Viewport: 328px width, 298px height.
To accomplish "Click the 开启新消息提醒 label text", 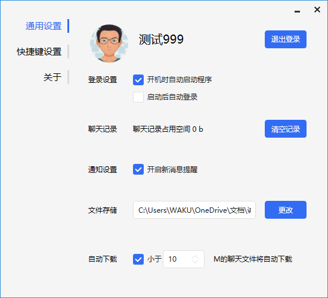I will coord(172,169).
